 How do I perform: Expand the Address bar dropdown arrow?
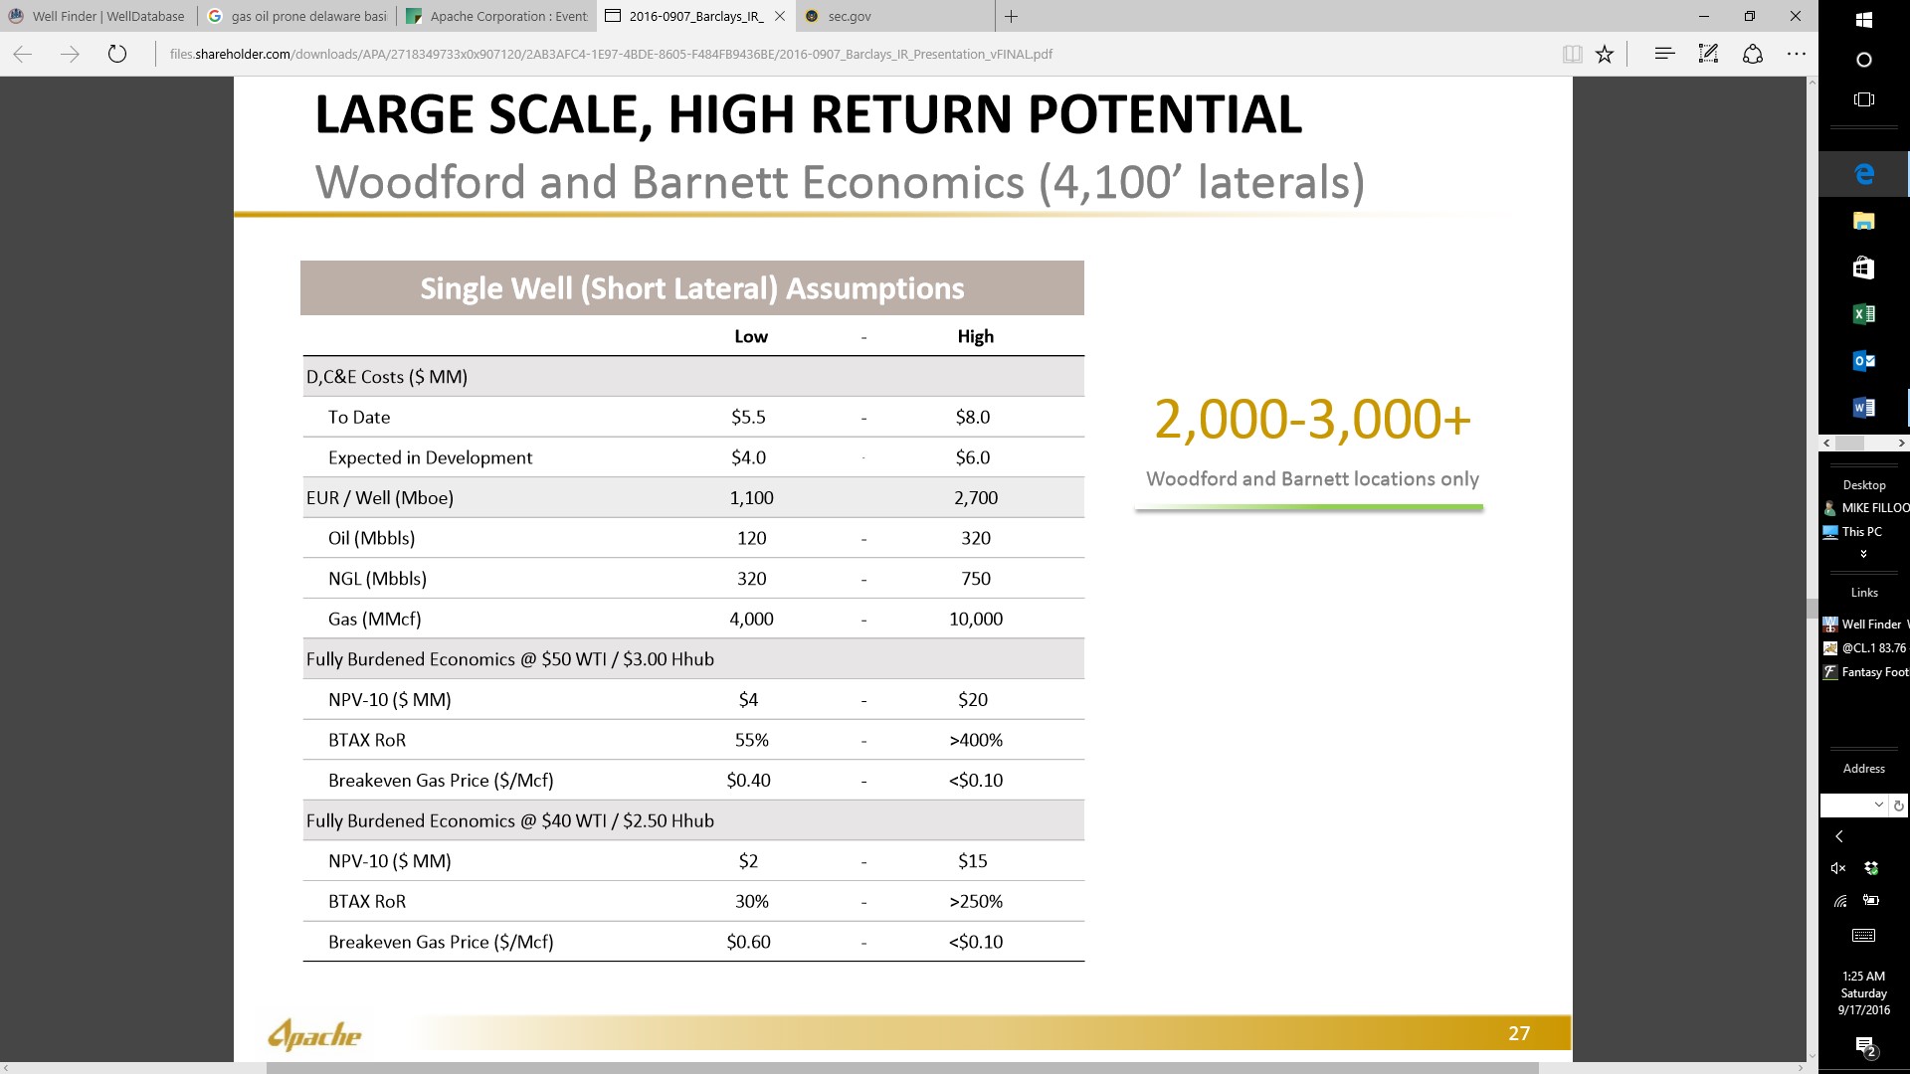[x=1878, y=805]
